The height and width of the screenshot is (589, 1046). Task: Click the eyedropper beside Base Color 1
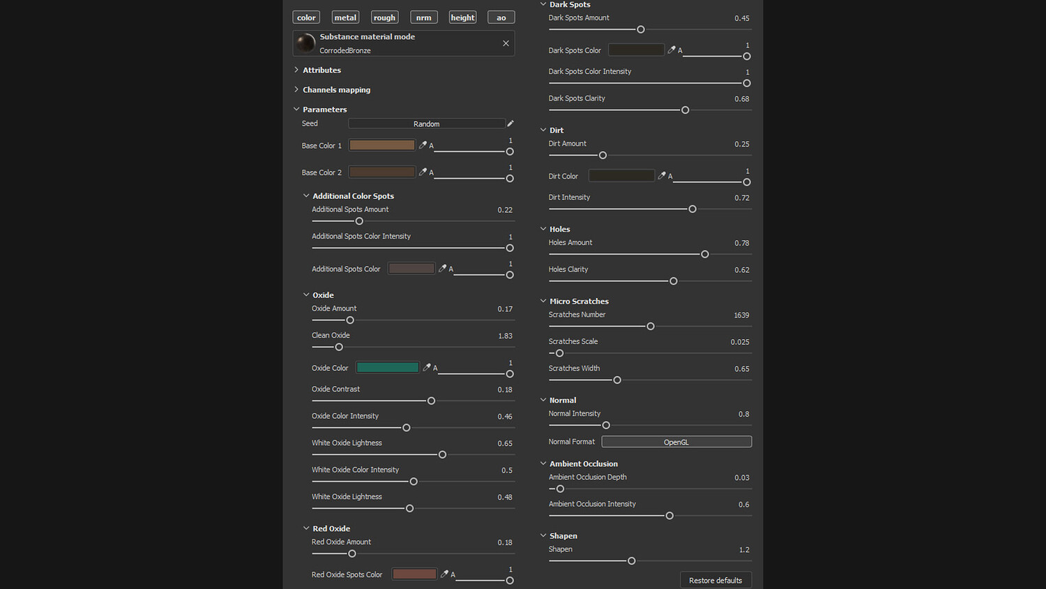423,145
